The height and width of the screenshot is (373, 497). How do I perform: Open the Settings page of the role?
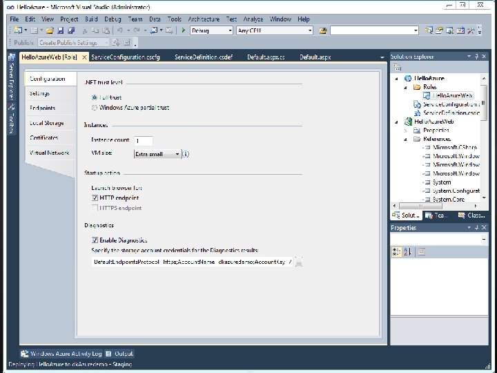39,93
